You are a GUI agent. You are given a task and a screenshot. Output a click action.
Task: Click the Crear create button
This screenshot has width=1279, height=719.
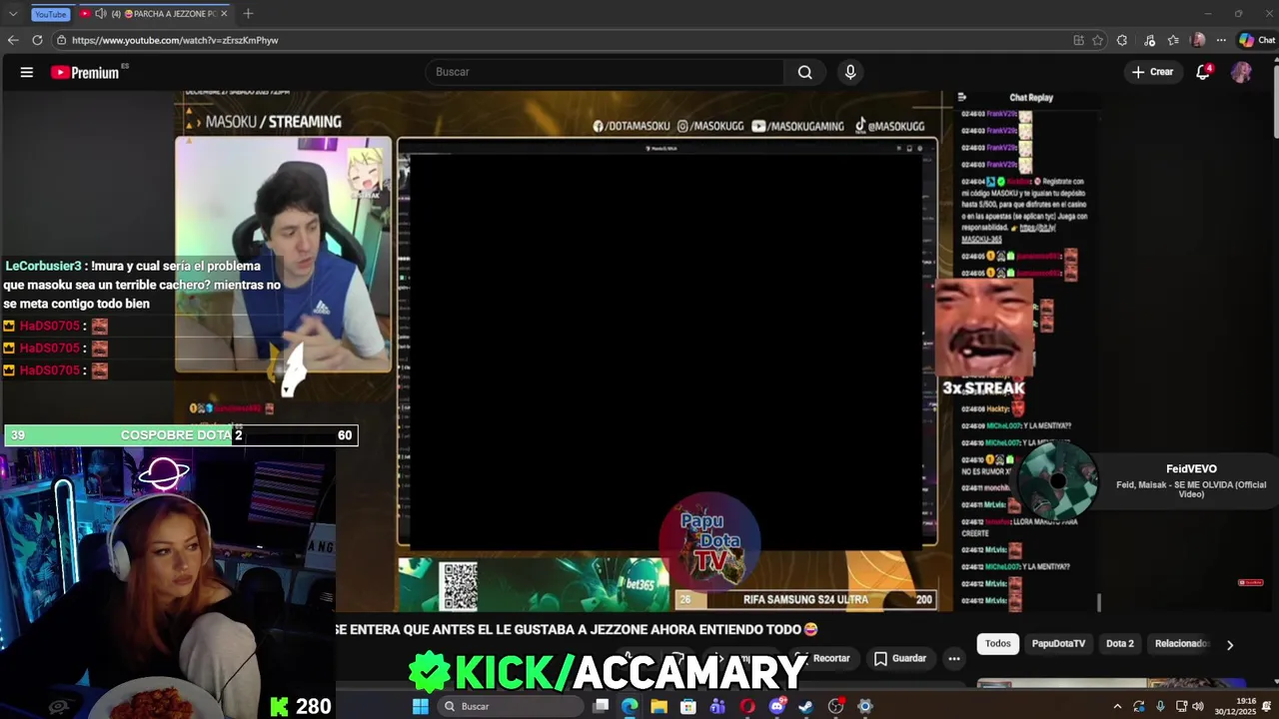click(x=1152, y=72)
